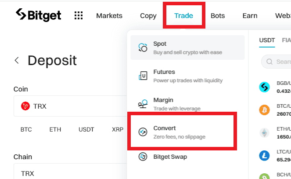Image resolution: width=291 pixels, height=179 pixels.
Task: Switch to the USDT tab
Action: pos(267,40)
